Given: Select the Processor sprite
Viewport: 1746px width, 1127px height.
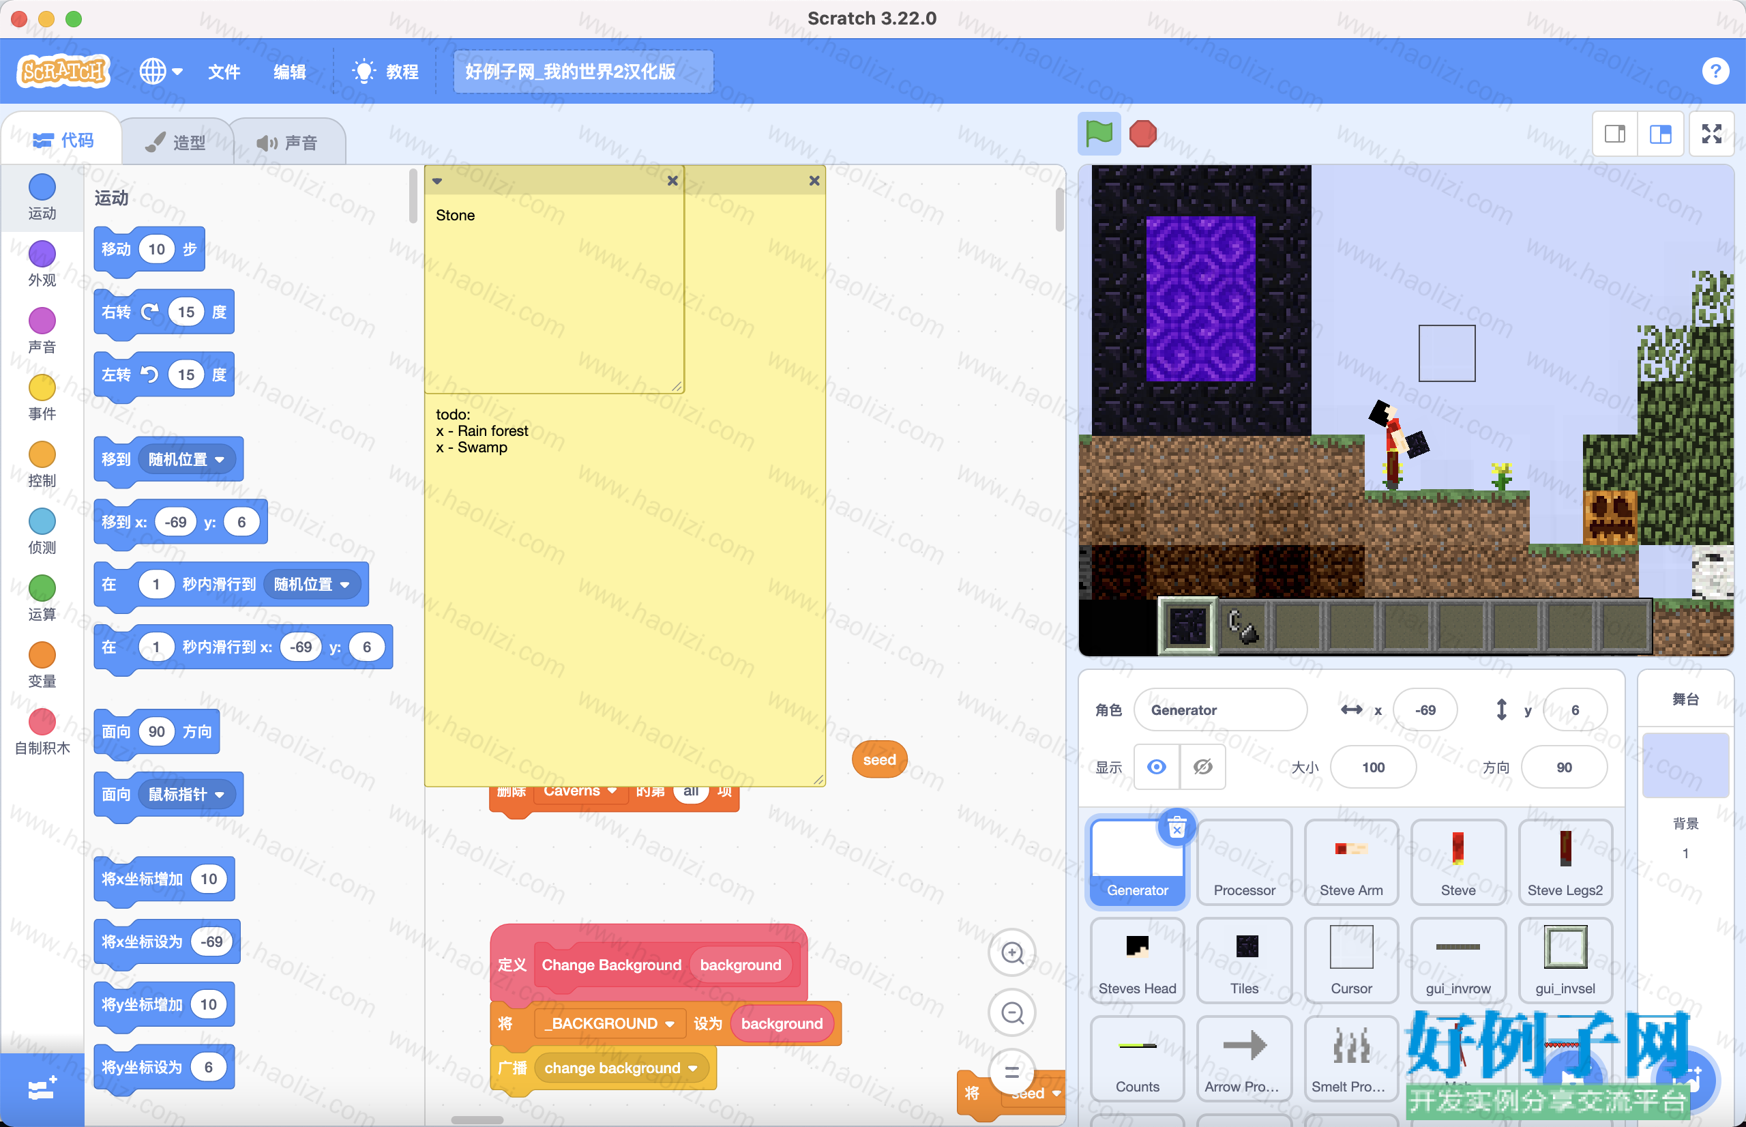Looking at the screenshot, I should coord(1244,862).
